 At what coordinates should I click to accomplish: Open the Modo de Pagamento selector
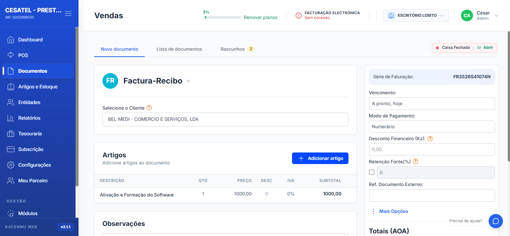432,127
